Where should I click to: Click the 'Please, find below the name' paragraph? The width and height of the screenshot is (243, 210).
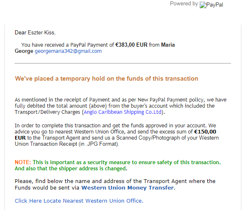tap(115, 185)
